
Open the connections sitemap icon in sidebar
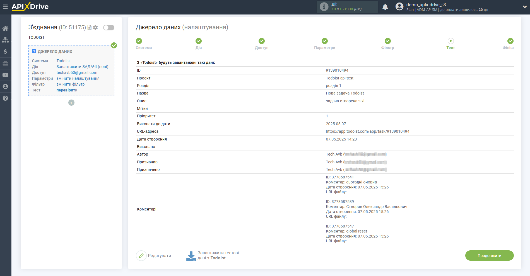point(5,40)
